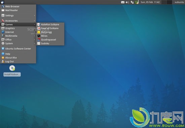The height and width of the screenshot is (128, 185).
Task: Click the System gear icon
Action: pyautogui.click(x=3, y=43)
